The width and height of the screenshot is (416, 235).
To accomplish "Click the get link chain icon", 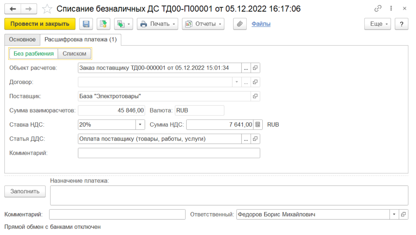I will [x=378, y=9].
